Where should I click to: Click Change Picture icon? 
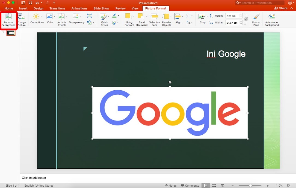tap(21, 17)
